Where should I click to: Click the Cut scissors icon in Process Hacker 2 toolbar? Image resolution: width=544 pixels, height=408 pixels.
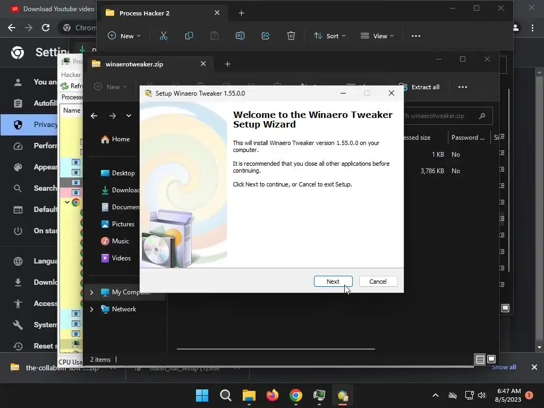point(164,36)
